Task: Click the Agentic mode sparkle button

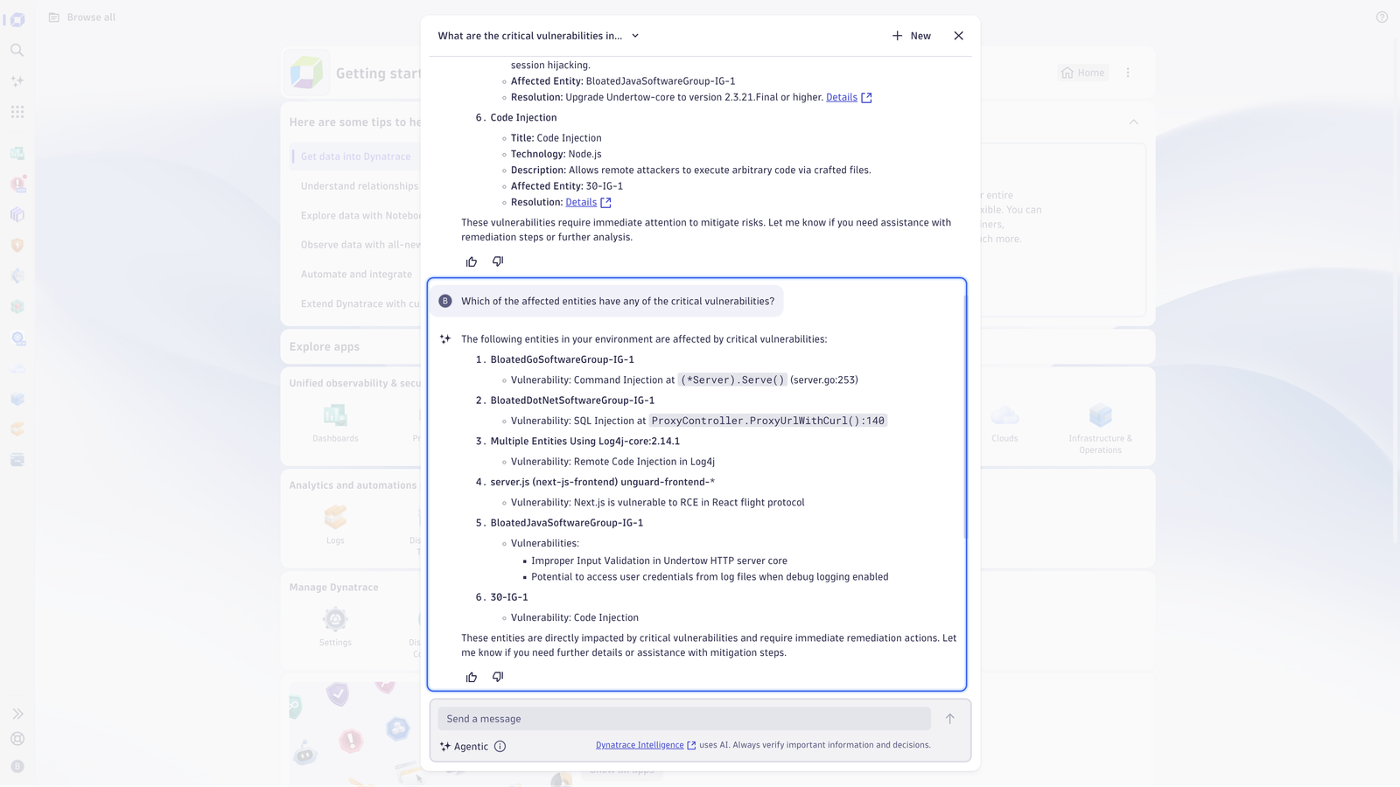Action: tap(464, 747)
